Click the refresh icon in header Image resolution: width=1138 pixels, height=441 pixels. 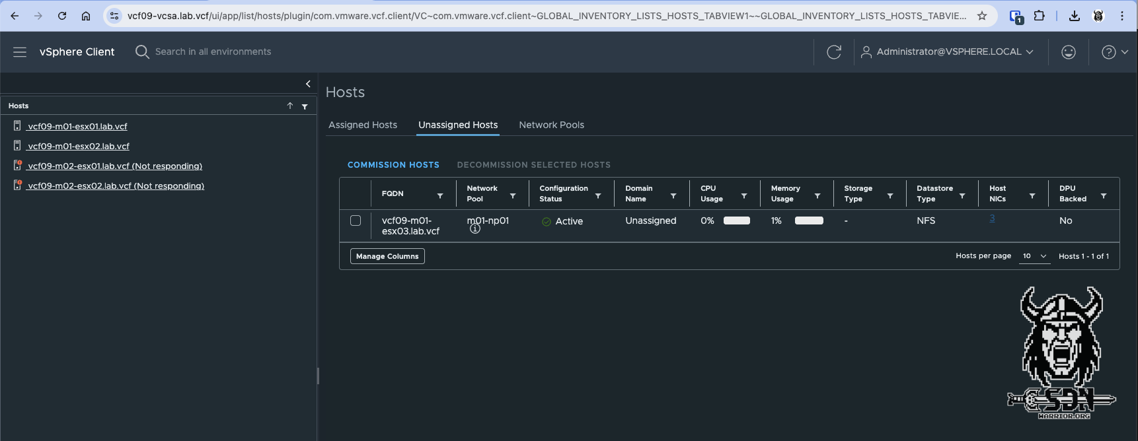(x=834, y=52)
